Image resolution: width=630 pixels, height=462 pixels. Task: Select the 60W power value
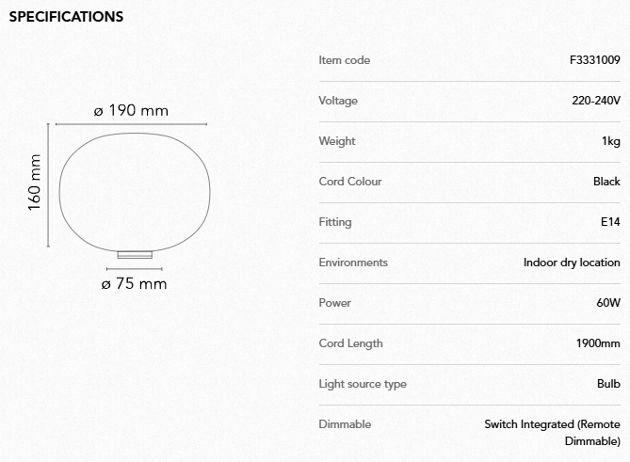(608, 303)
